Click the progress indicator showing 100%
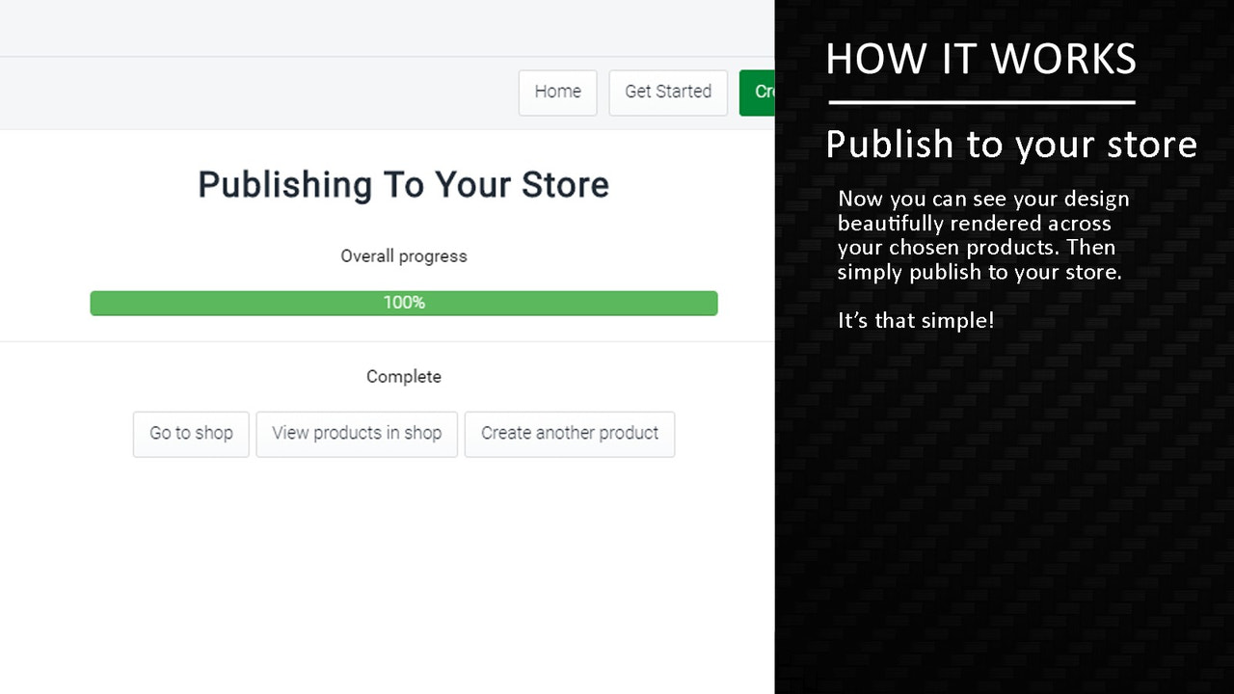Image resolution: width=1234 pixels, height=694 pixels. coord(403,302)
